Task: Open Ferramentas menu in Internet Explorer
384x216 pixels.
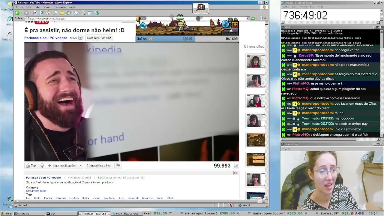Action: click(61, 7)
